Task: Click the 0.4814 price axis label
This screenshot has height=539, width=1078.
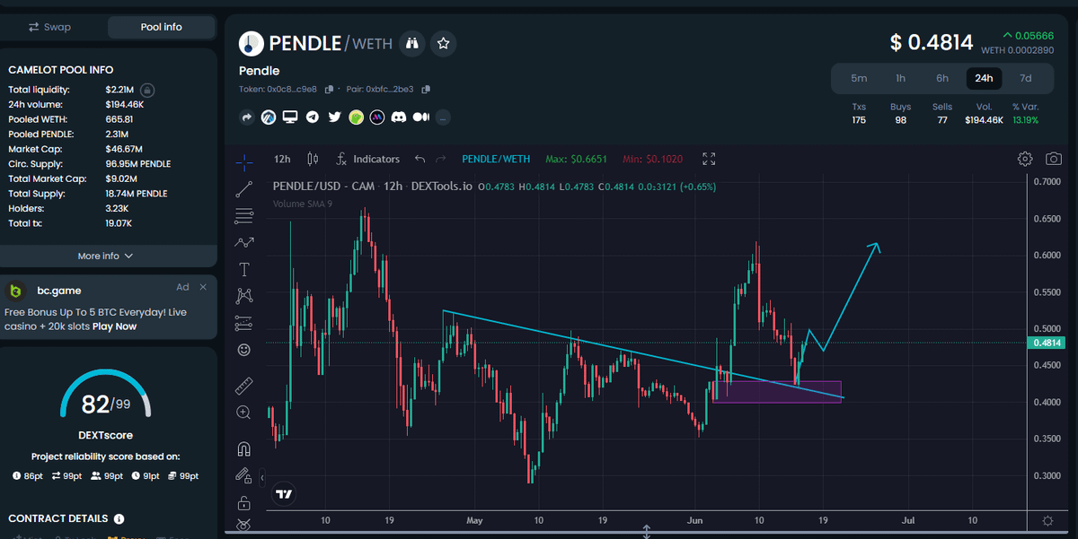Action: pos(1047,343)
